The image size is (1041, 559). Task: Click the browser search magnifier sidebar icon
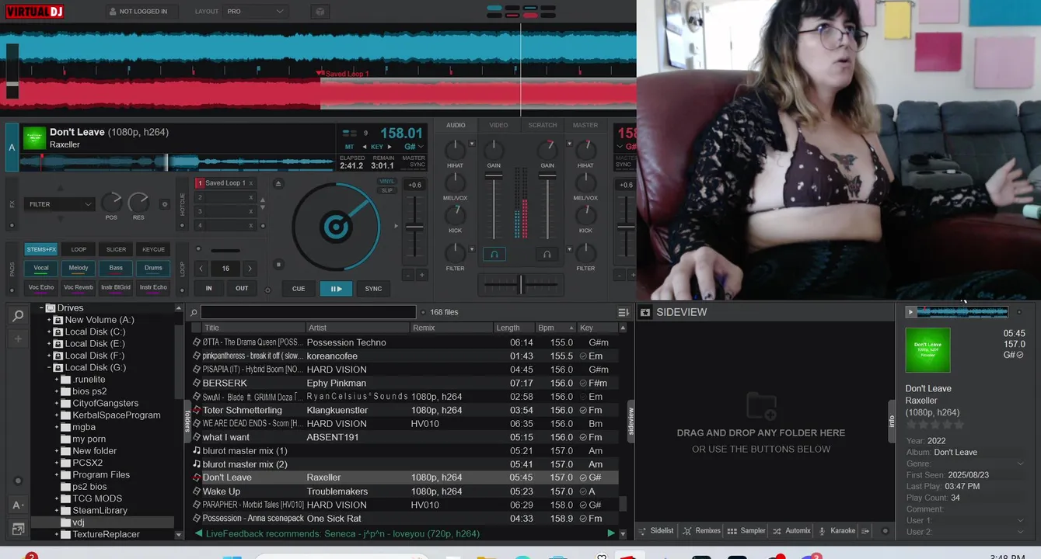point(17,315)
